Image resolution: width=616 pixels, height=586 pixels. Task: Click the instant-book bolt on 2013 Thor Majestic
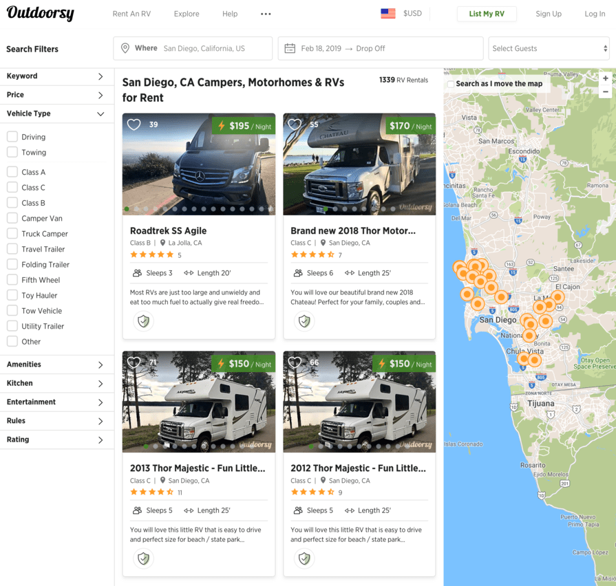pyautogui.click(x=221, y=364)
